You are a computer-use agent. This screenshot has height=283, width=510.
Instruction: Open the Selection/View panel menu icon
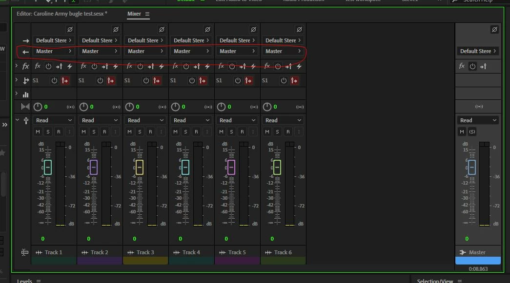click(x=460, y=281)
